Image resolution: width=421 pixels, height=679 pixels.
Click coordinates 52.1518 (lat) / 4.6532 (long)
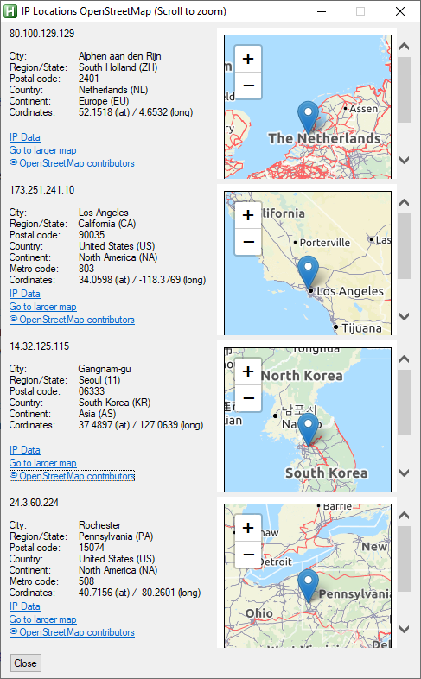click(136, 112)
